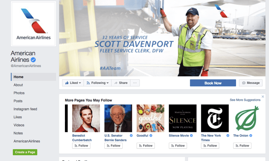This screenshot has width=269, height=161.
Task: Click verified badge next to Bernie Sanders
Action: coord(131,136)
